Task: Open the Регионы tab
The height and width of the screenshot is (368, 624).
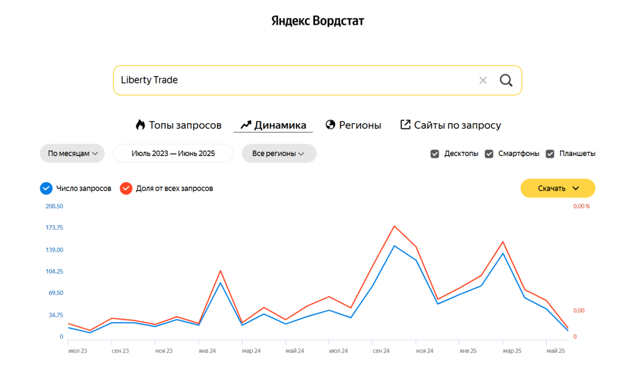Action: pos(360,125)
